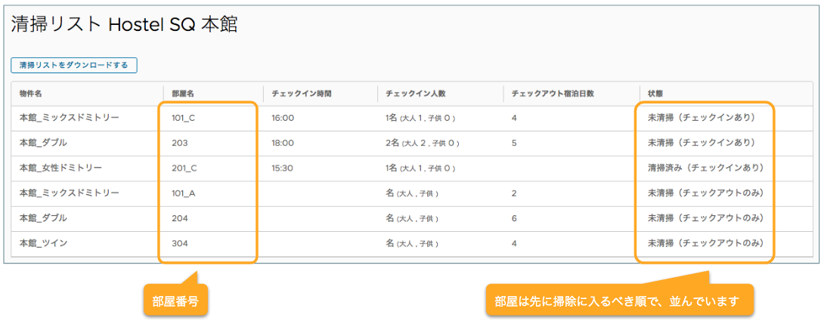Click the 清掃済み（チェックインあり） status
The height and width of the screenshot is (327, 824).
pyautogui.click(x=706, y=168)
